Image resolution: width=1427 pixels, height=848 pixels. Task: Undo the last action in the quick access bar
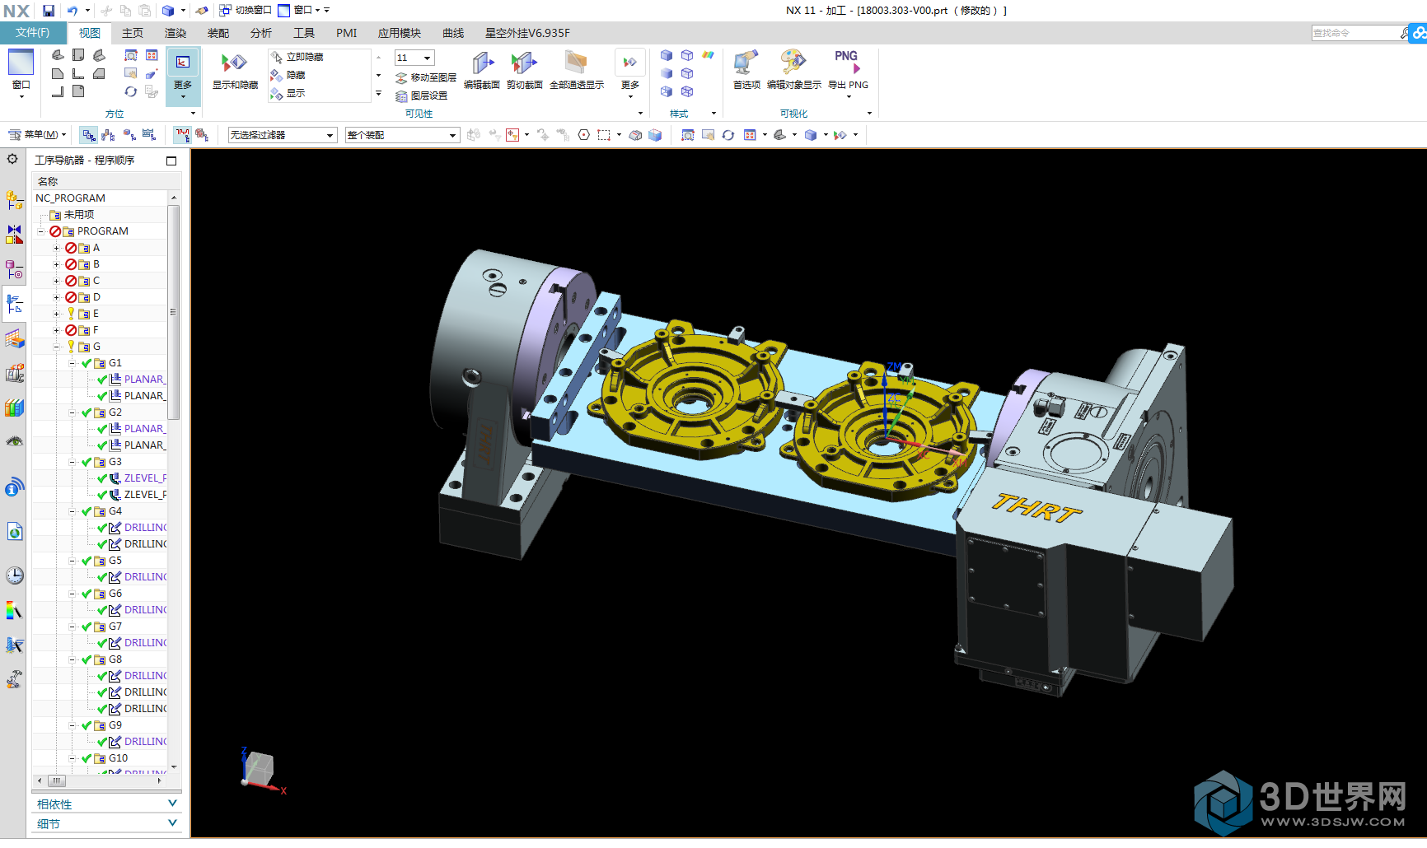click(73, 11)
